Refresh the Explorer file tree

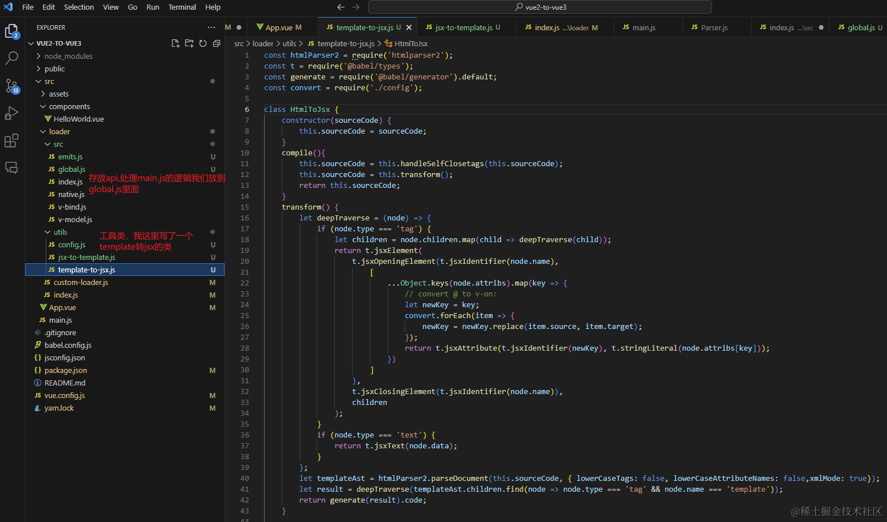pyautogui.click(x=203, y=43)
